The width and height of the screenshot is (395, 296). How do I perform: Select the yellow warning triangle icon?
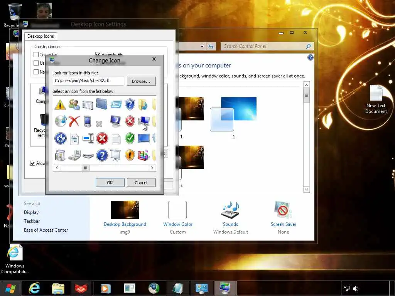(60, 104)
